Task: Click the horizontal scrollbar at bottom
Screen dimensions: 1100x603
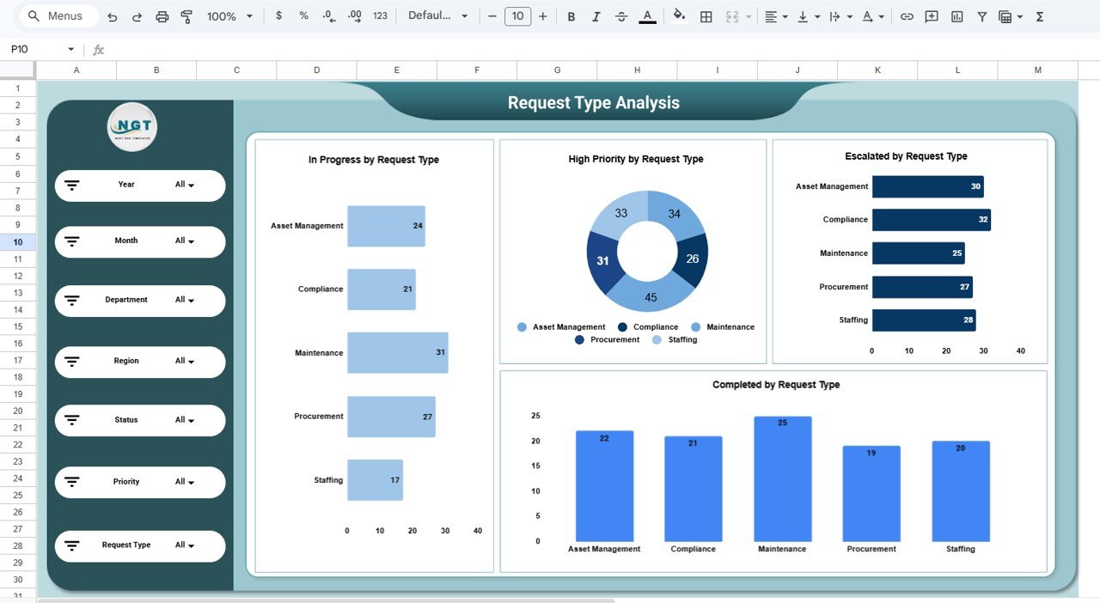Action: pyautogui.click(x=327, y=600)
